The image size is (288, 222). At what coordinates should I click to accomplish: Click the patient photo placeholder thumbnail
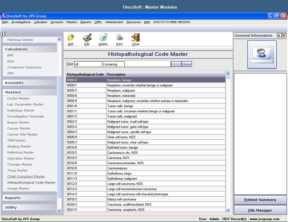(x=262, y=55)
